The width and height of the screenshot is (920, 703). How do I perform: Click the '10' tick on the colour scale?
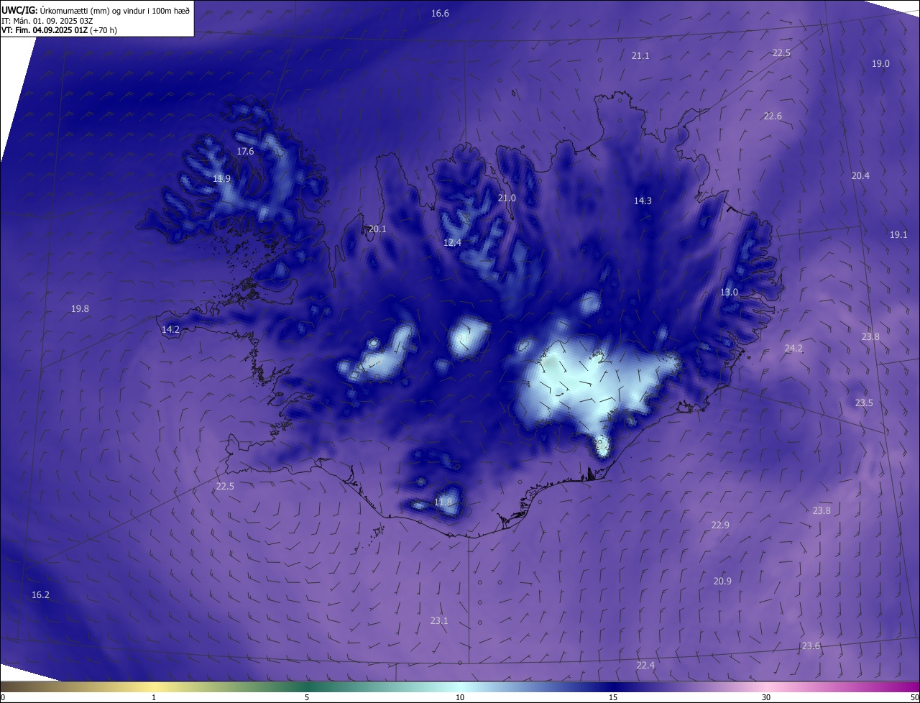click(x=460, y=697)
